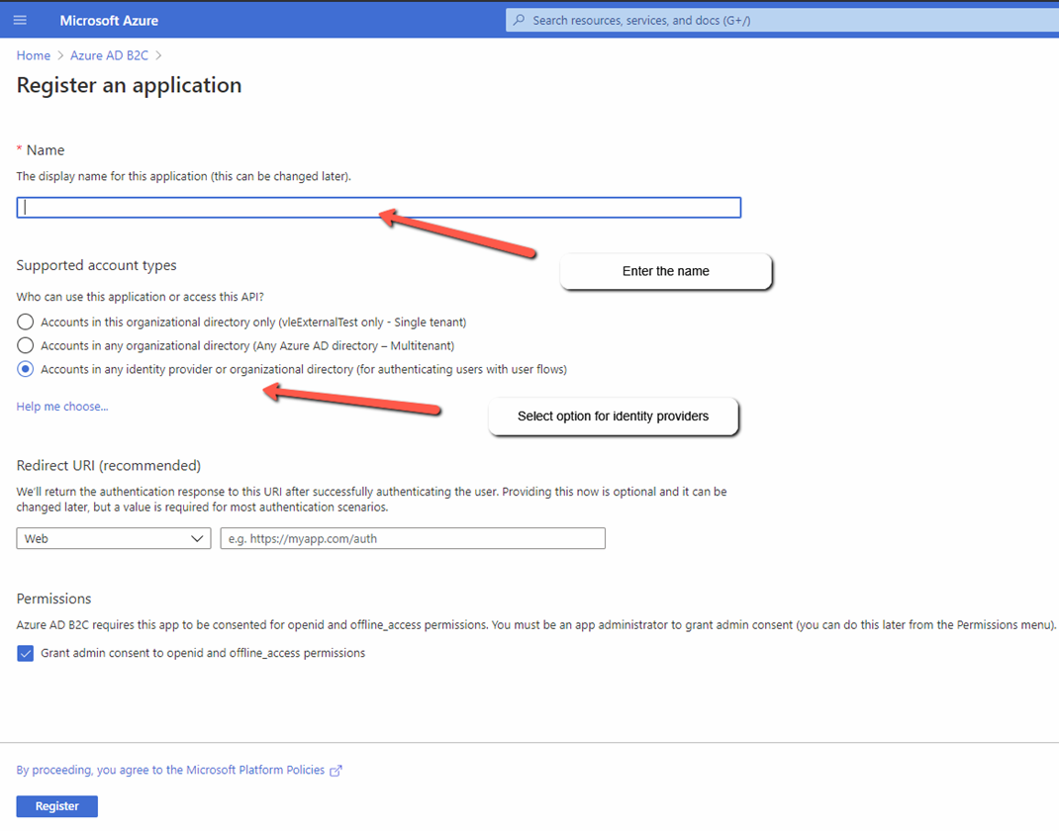Click the 'Enter the name' callout
1059x831 pixels.
coord(665,271)
